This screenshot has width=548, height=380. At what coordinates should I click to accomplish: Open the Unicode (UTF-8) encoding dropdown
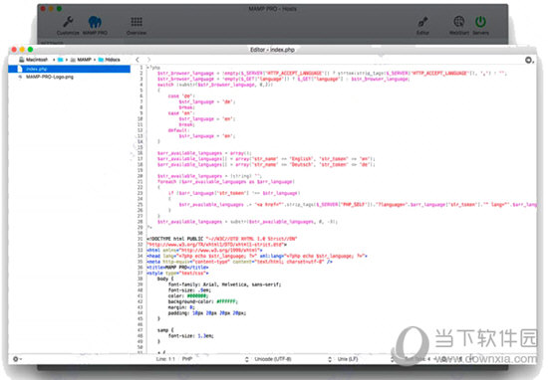(273, 359)
